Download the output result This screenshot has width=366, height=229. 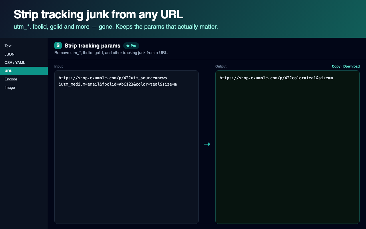pyautogui.click(x=351, y=66)
